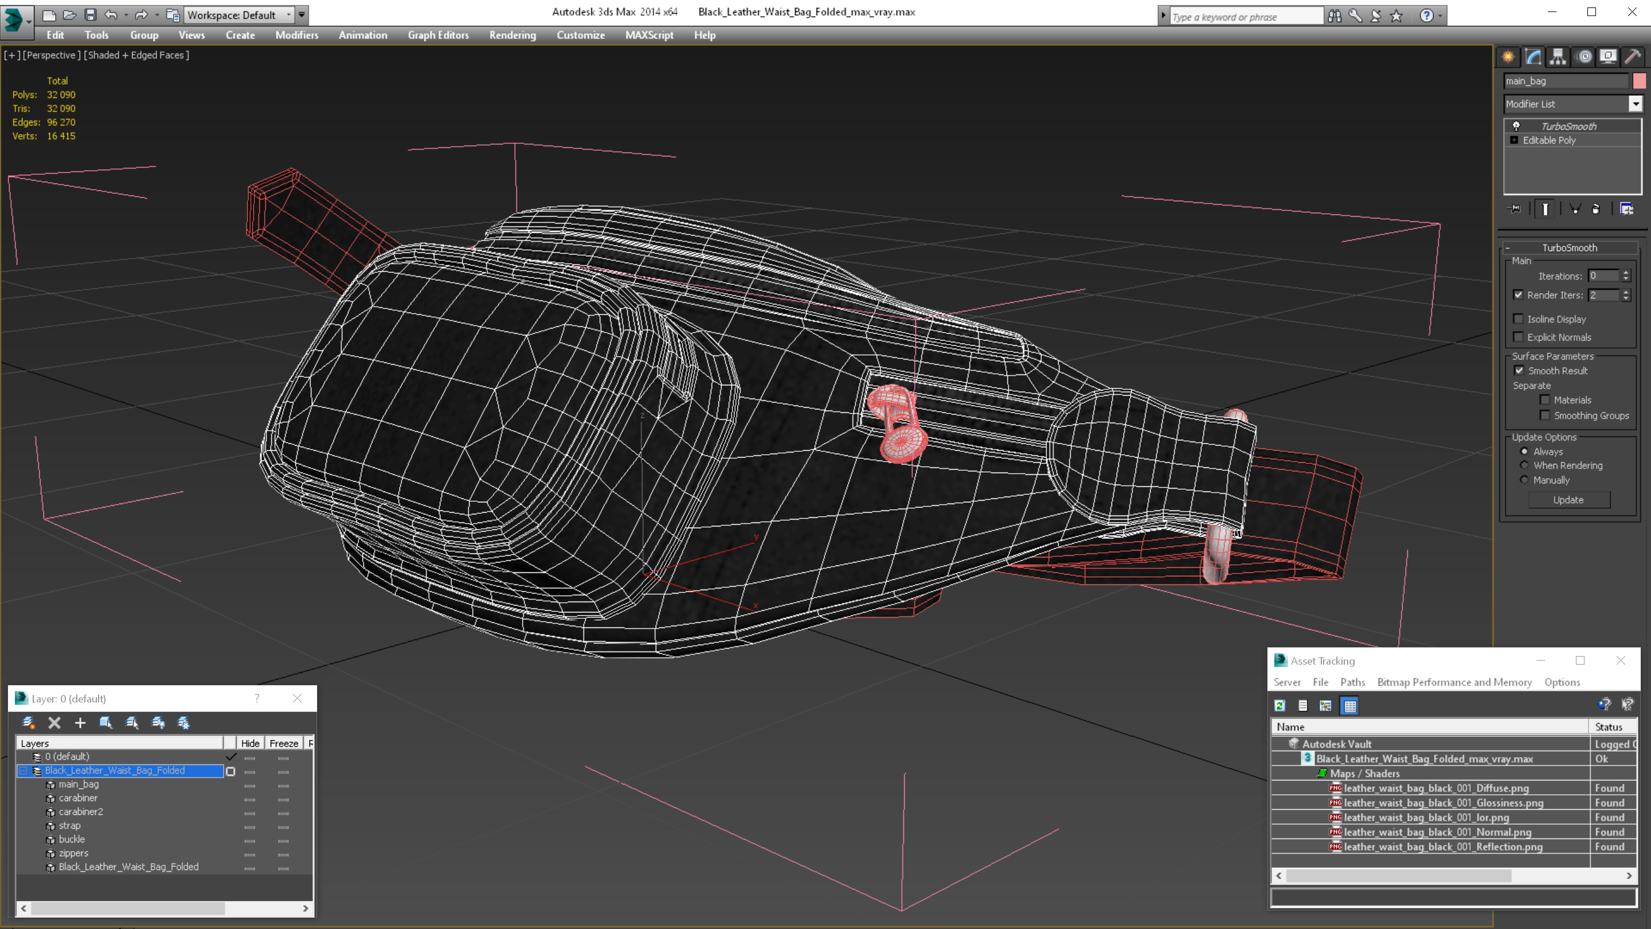This screenshot has width=1651, height=929.
Task: Click the search binoculars icon
Action: coord(1335,15)
